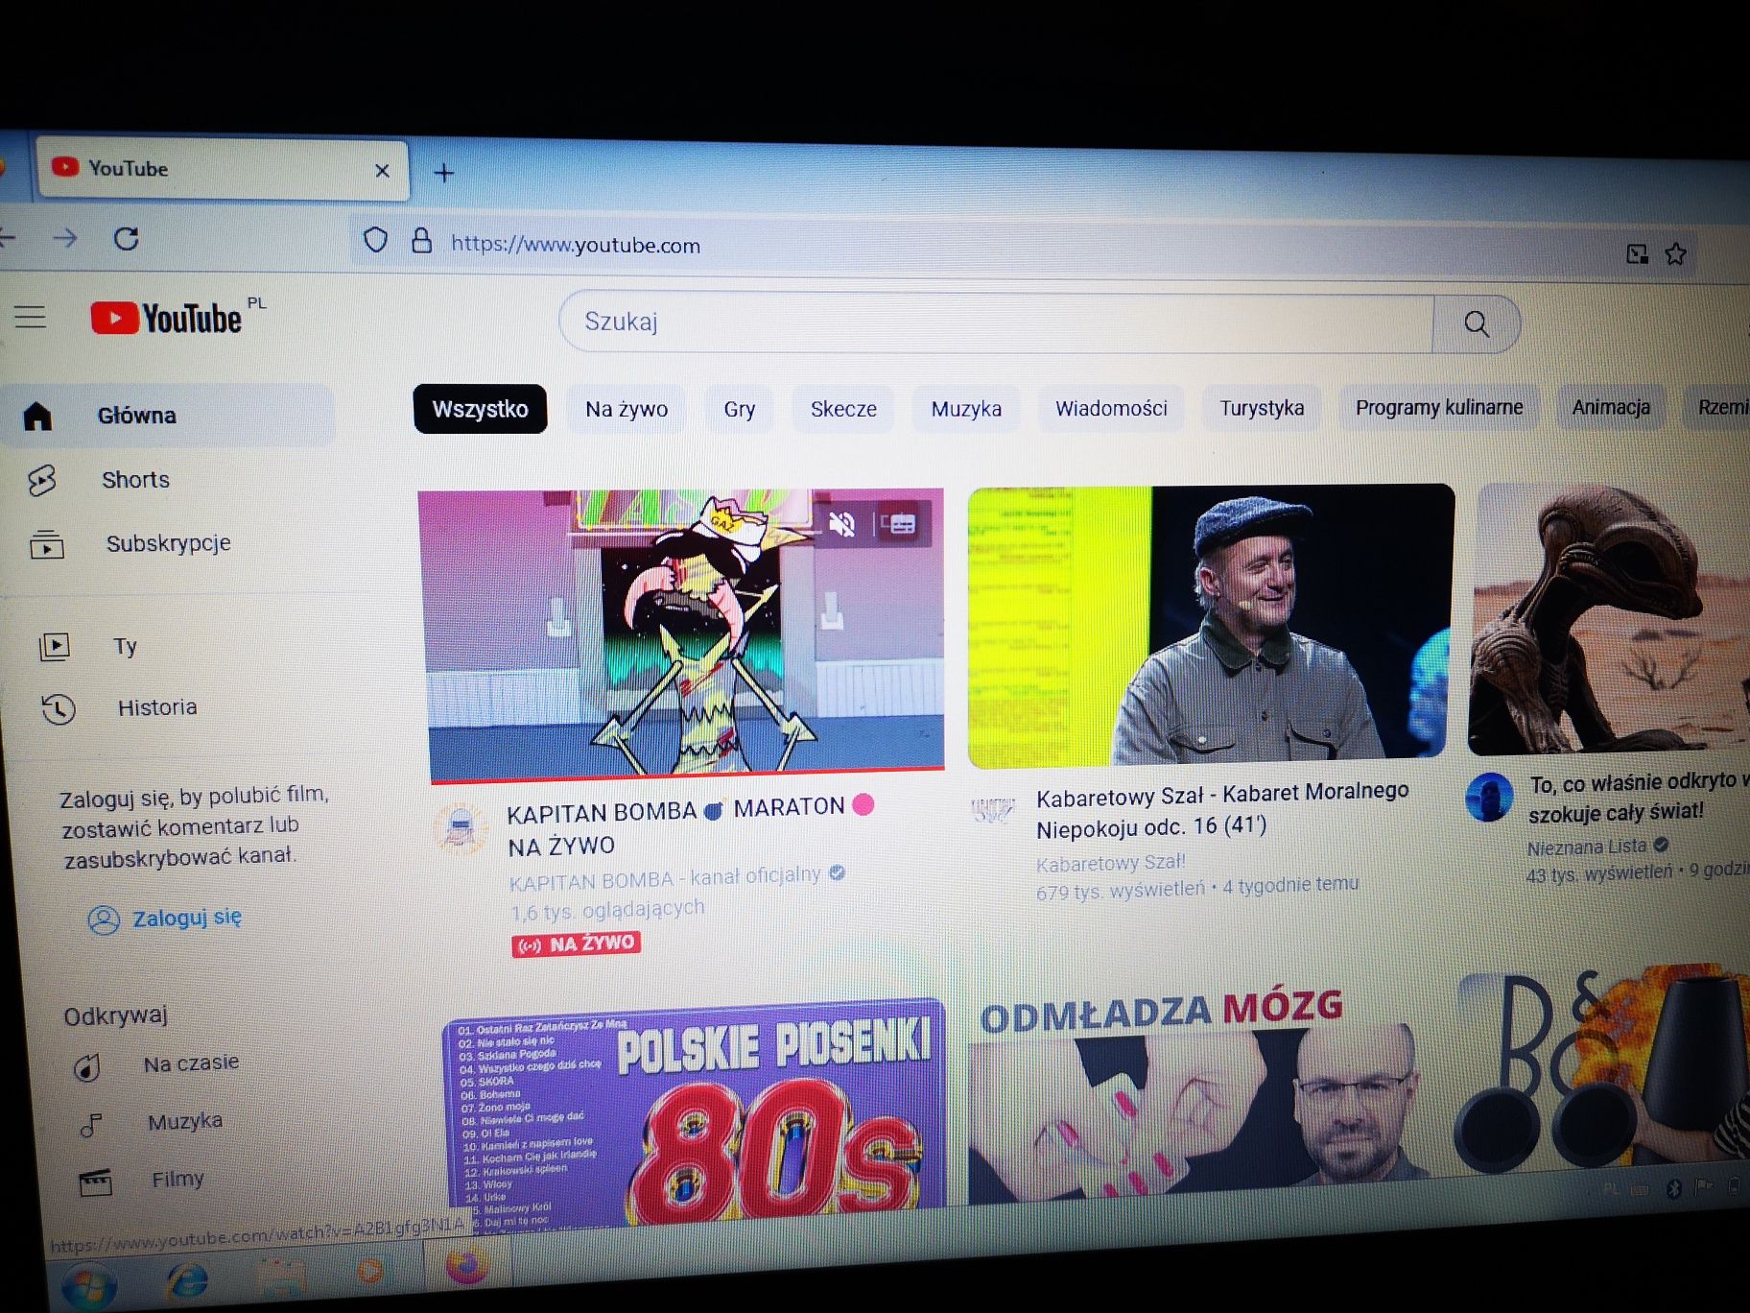This screenshot has height=1313, width=1750.
Task: Open Firefox taskbar icon
Action: 465,1265
